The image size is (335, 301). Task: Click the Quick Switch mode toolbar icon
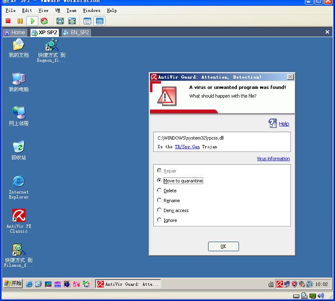point(87,21)
